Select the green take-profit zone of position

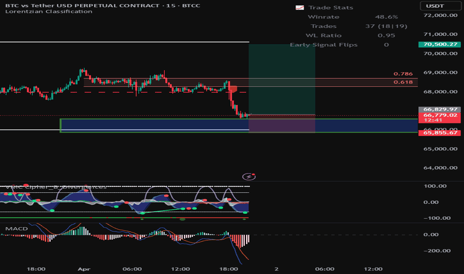click(x=282, y=80)
